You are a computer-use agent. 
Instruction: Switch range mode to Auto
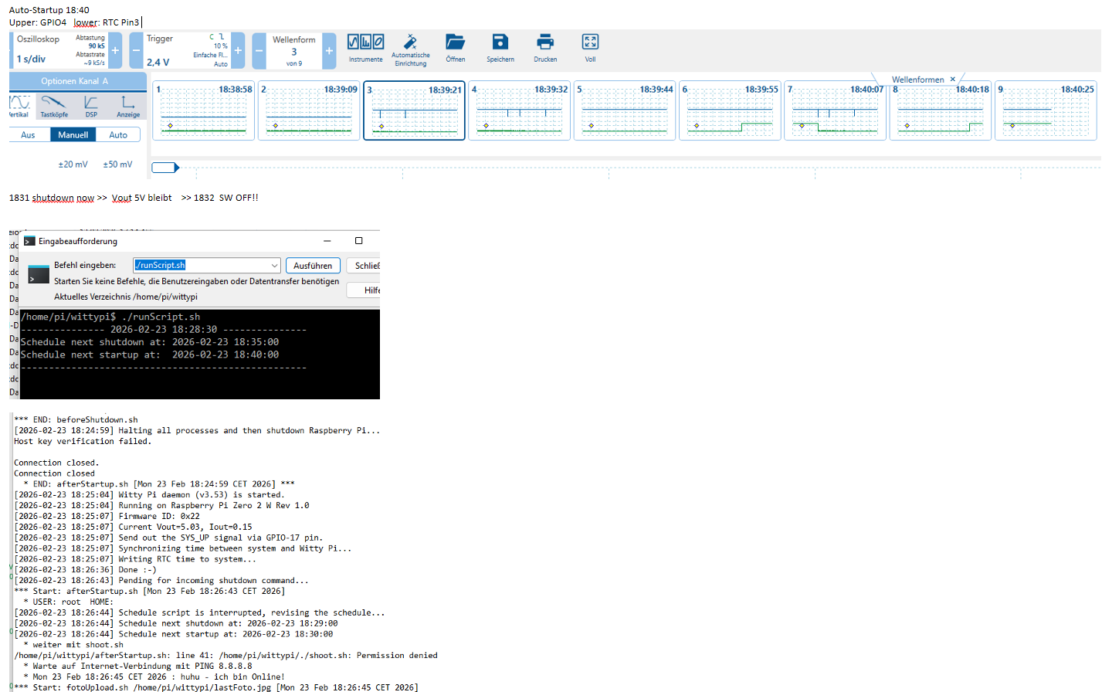(x=118, y=135)
